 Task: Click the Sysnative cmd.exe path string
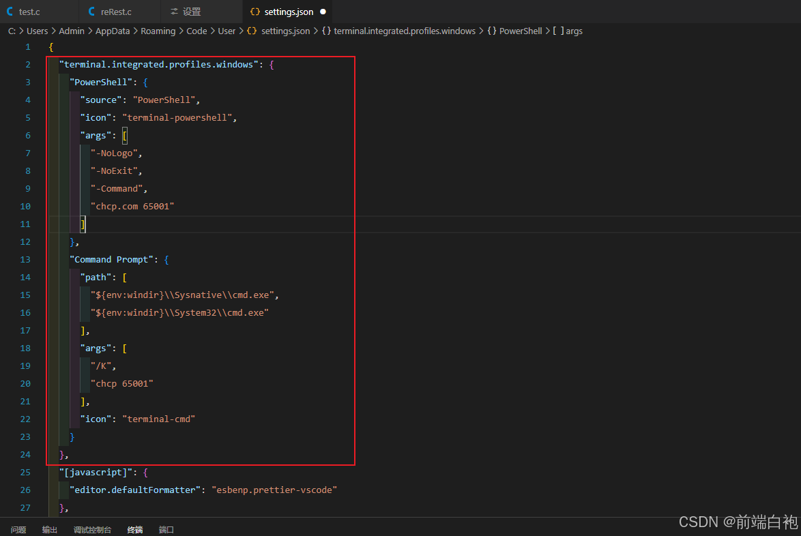[x=182, y=295]
